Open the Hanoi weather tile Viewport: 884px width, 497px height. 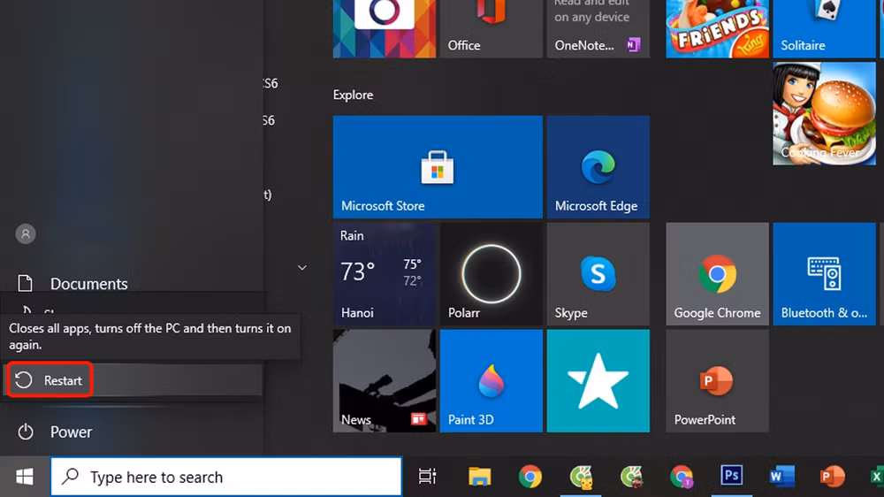point(384,274)
